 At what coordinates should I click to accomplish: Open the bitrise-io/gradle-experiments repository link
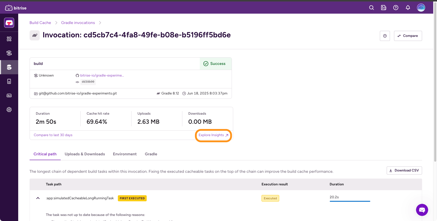tap(102, 76)
